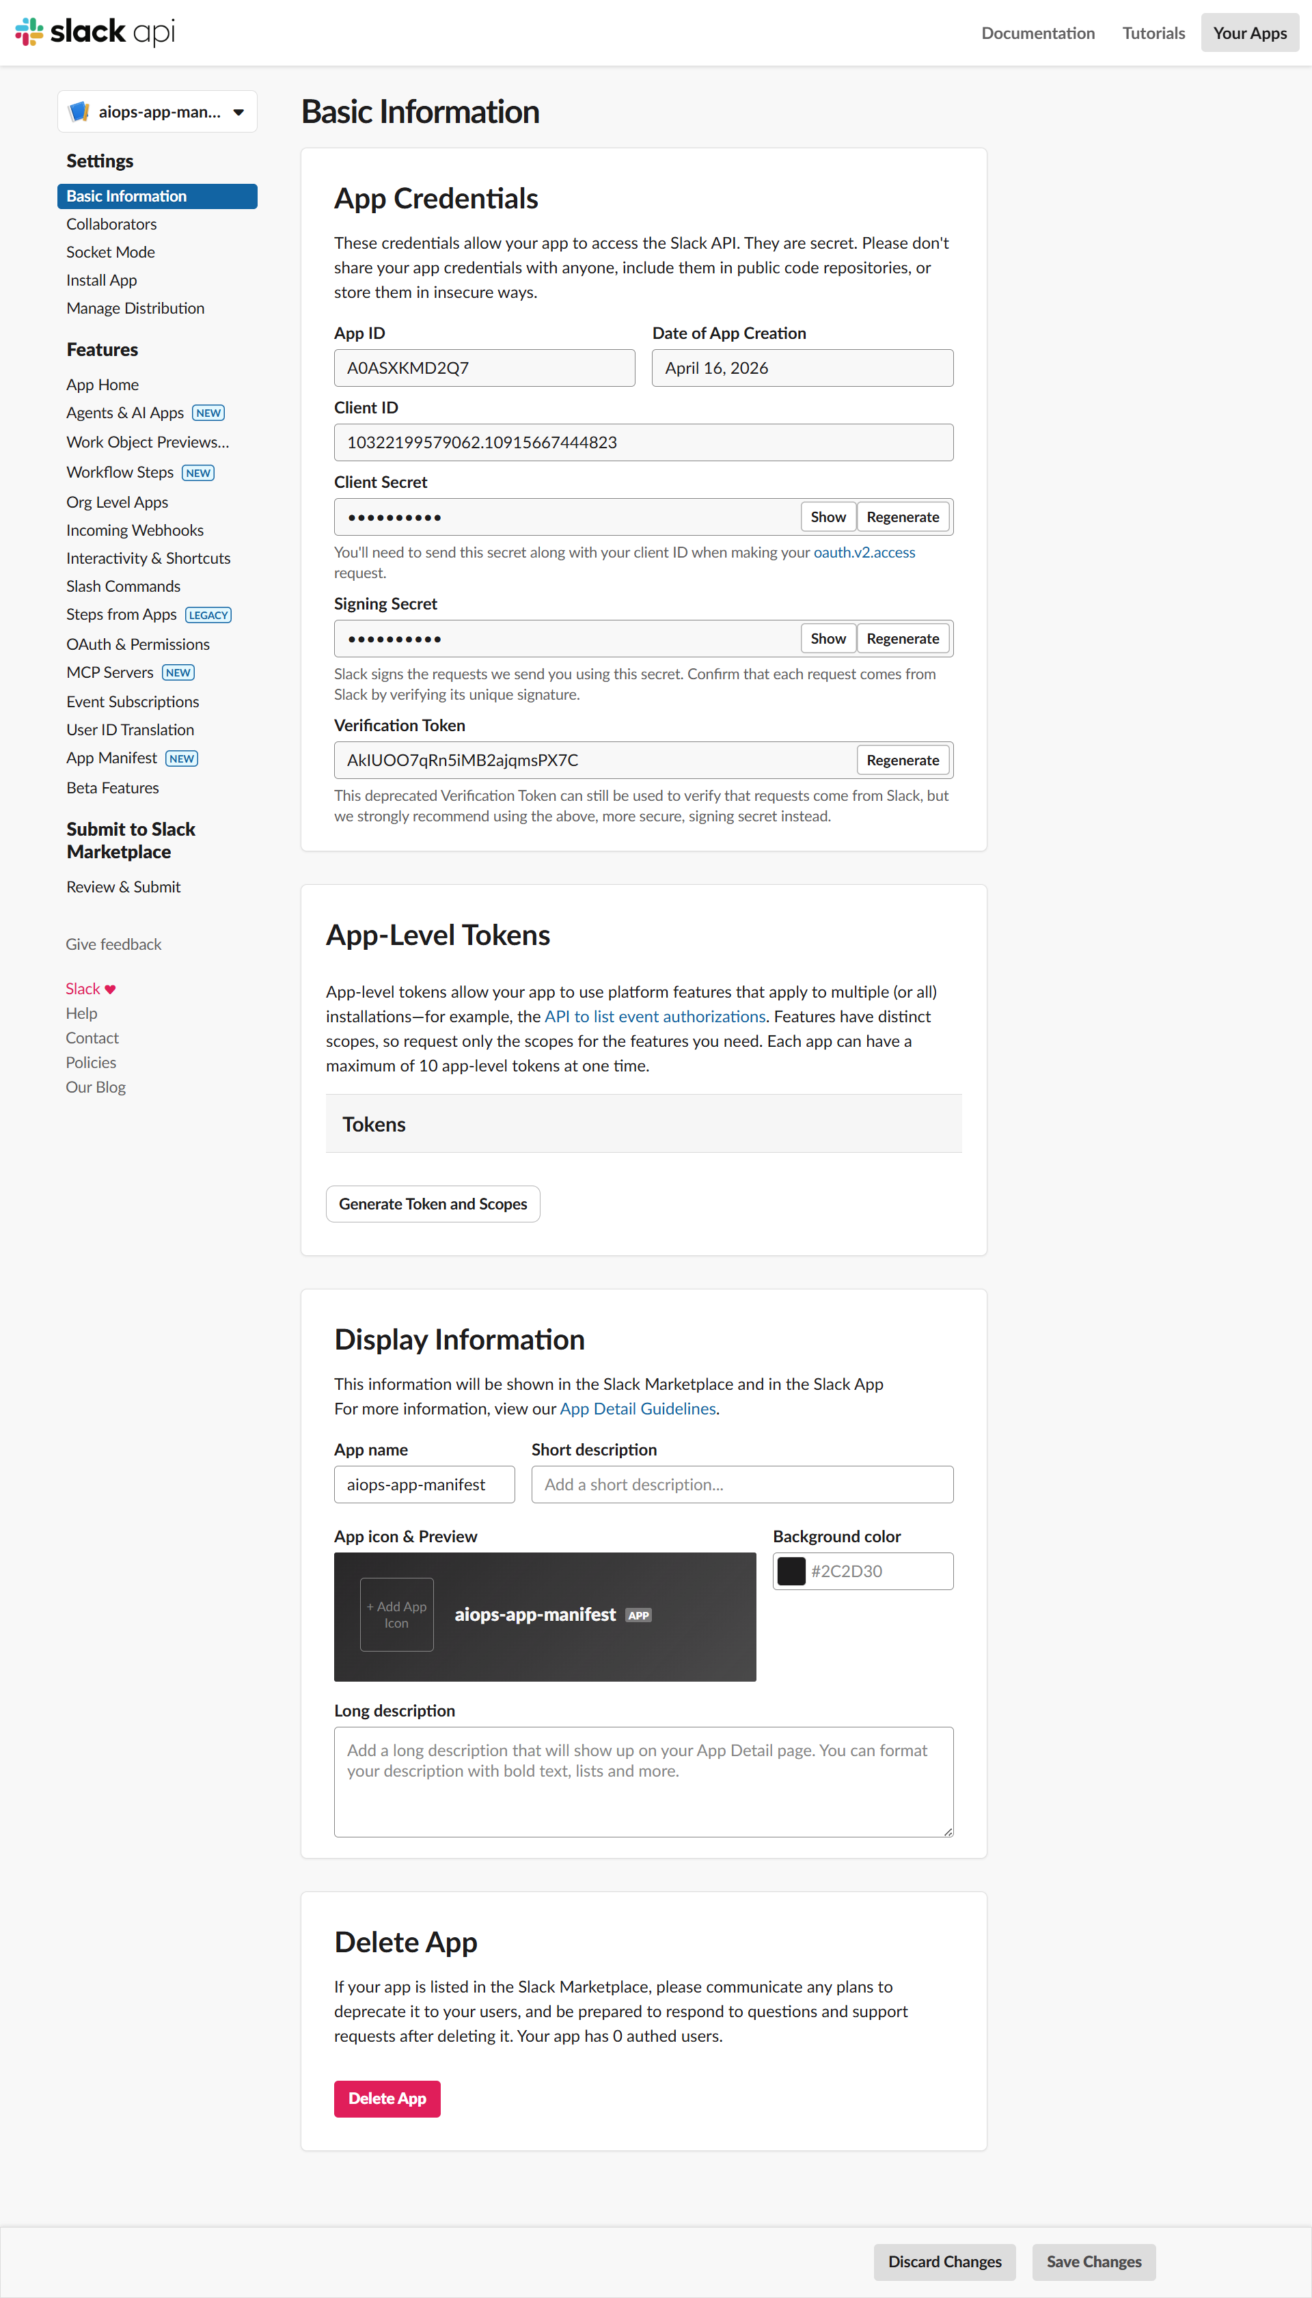Click the Date of App Creation field

[803, 368]
